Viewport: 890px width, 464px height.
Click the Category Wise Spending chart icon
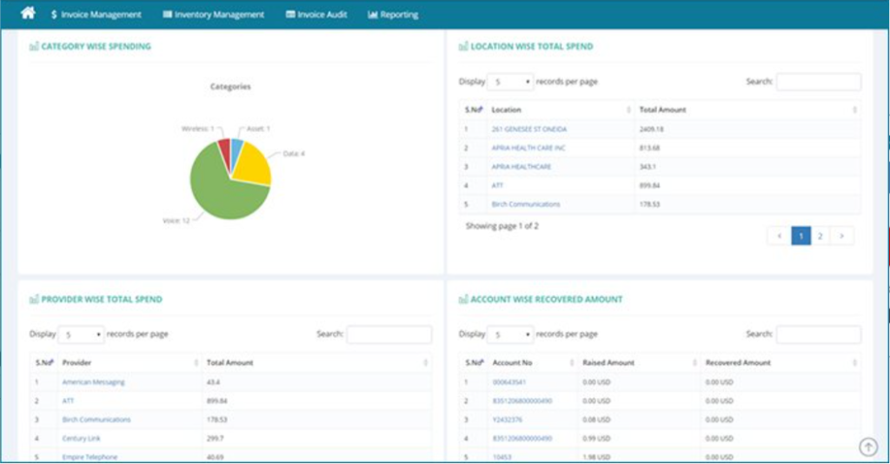point(34,47)
